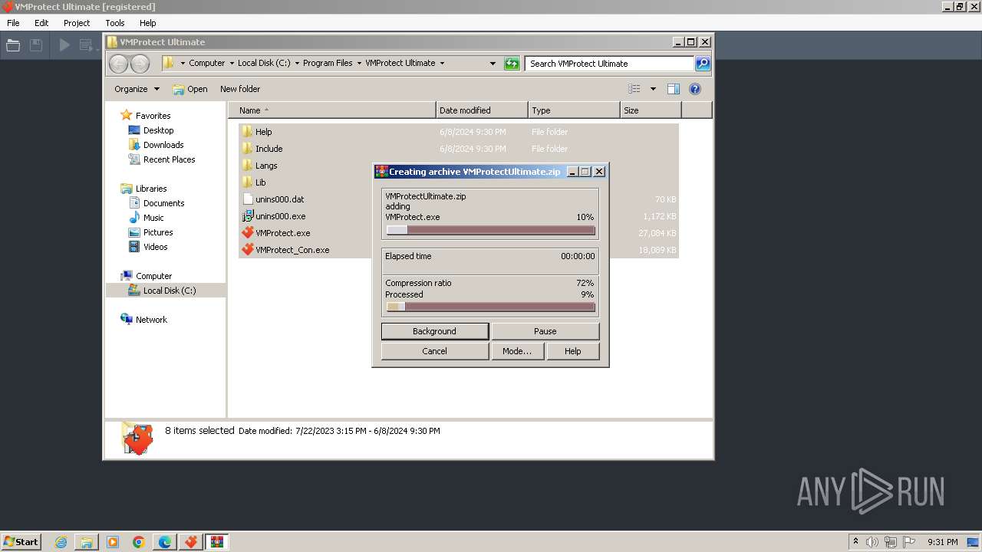This screenshot has height=552, width=982.
Task: Expand the VMProtect Ultimate breadcrumb arrow
Action: pyautogui.click(x=442, y=64)
